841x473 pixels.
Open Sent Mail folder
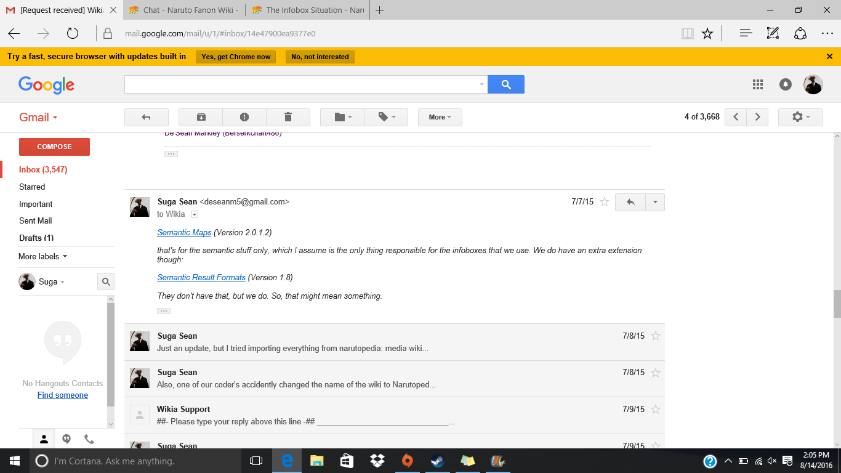(36, 220)
